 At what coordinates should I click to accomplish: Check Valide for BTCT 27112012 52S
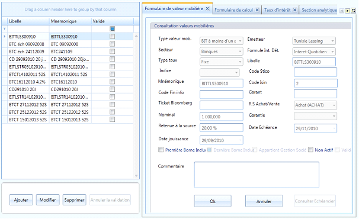pos(112,104)
